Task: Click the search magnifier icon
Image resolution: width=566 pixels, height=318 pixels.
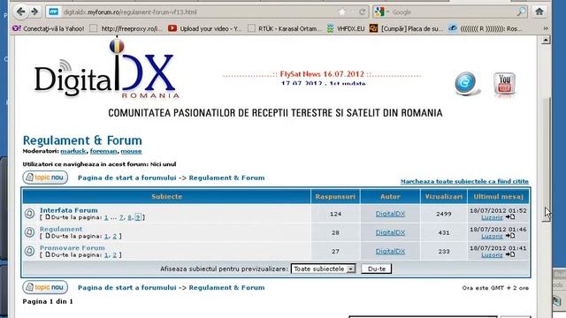Action: point(521,11)
